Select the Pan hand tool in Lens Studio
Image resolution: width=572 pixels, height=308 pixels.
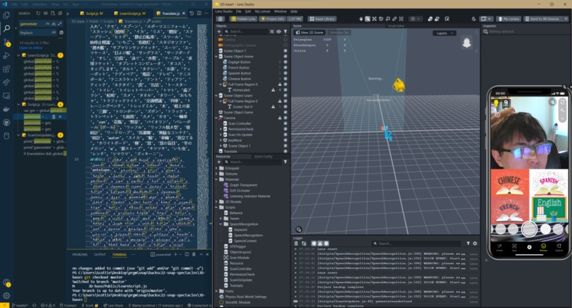[361, 18]
